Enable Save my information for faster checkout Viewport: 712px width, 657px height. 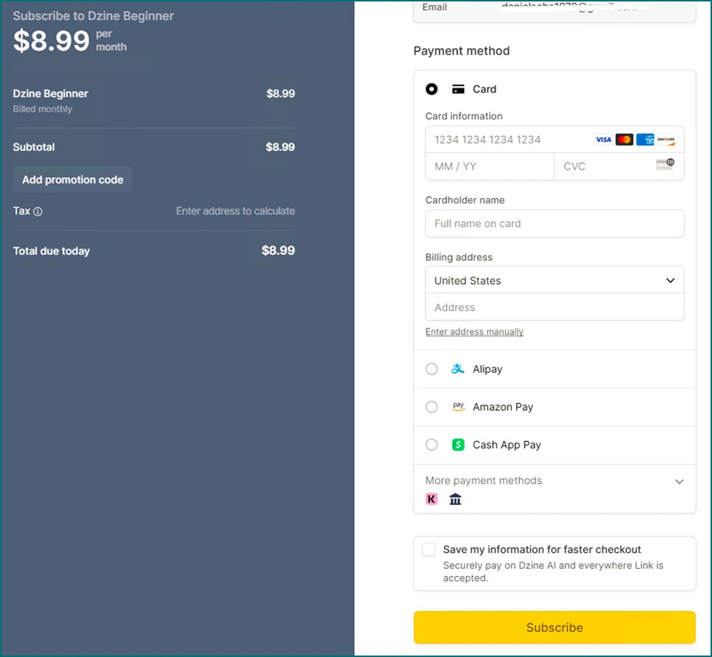click(429, 549)
